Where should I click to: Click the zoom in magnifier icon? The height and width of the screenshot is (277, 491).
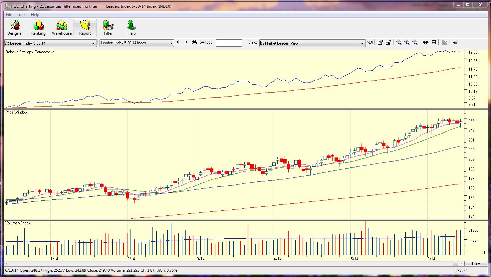(407, 43)
